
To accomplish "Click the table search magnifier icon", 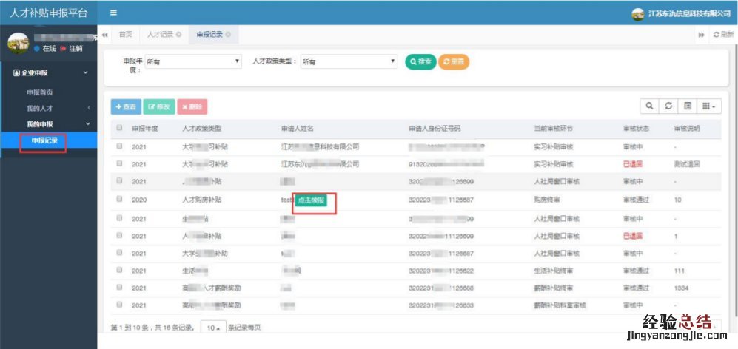I will 649,107.
